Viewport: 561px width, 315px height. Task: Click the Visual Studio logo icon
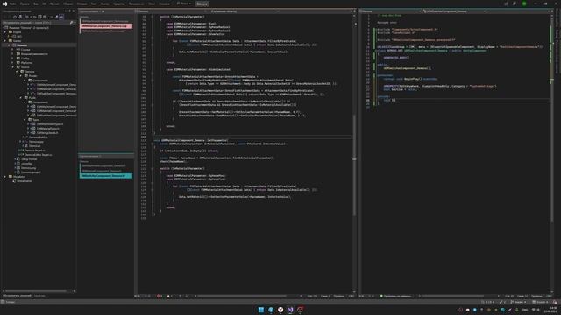[x=4, y=3]
